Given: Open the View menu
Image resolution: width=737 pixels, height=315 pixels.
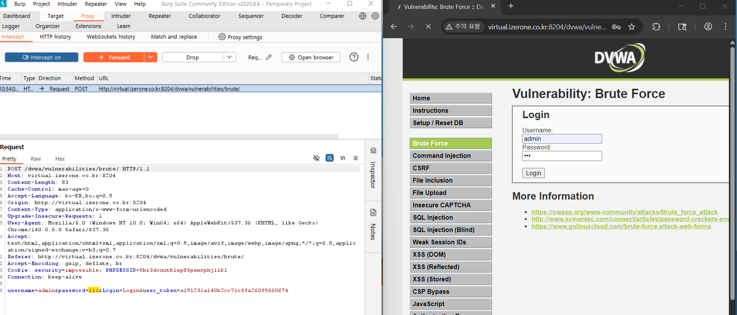Looking at the screenshot, I should [121, 4].
